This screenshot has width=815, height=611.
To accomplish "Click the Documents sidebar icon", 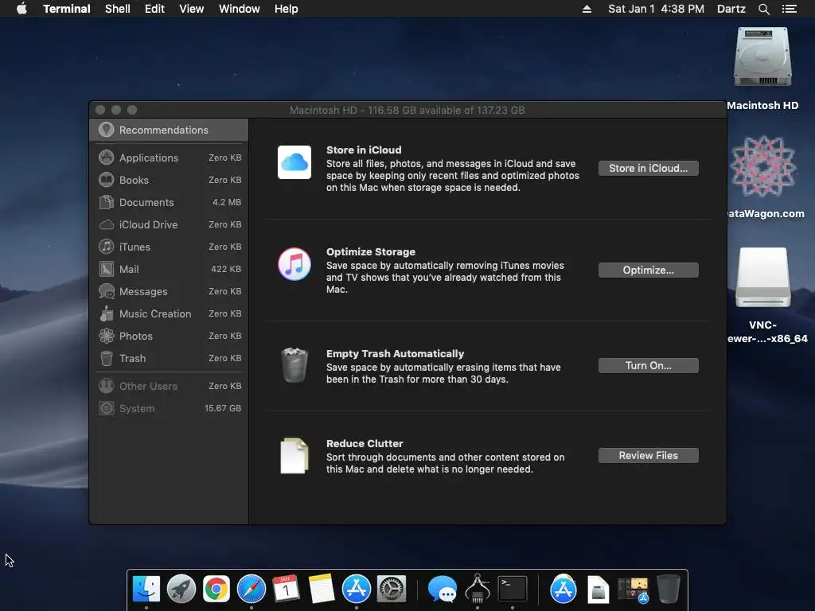I will click(107, 202).
